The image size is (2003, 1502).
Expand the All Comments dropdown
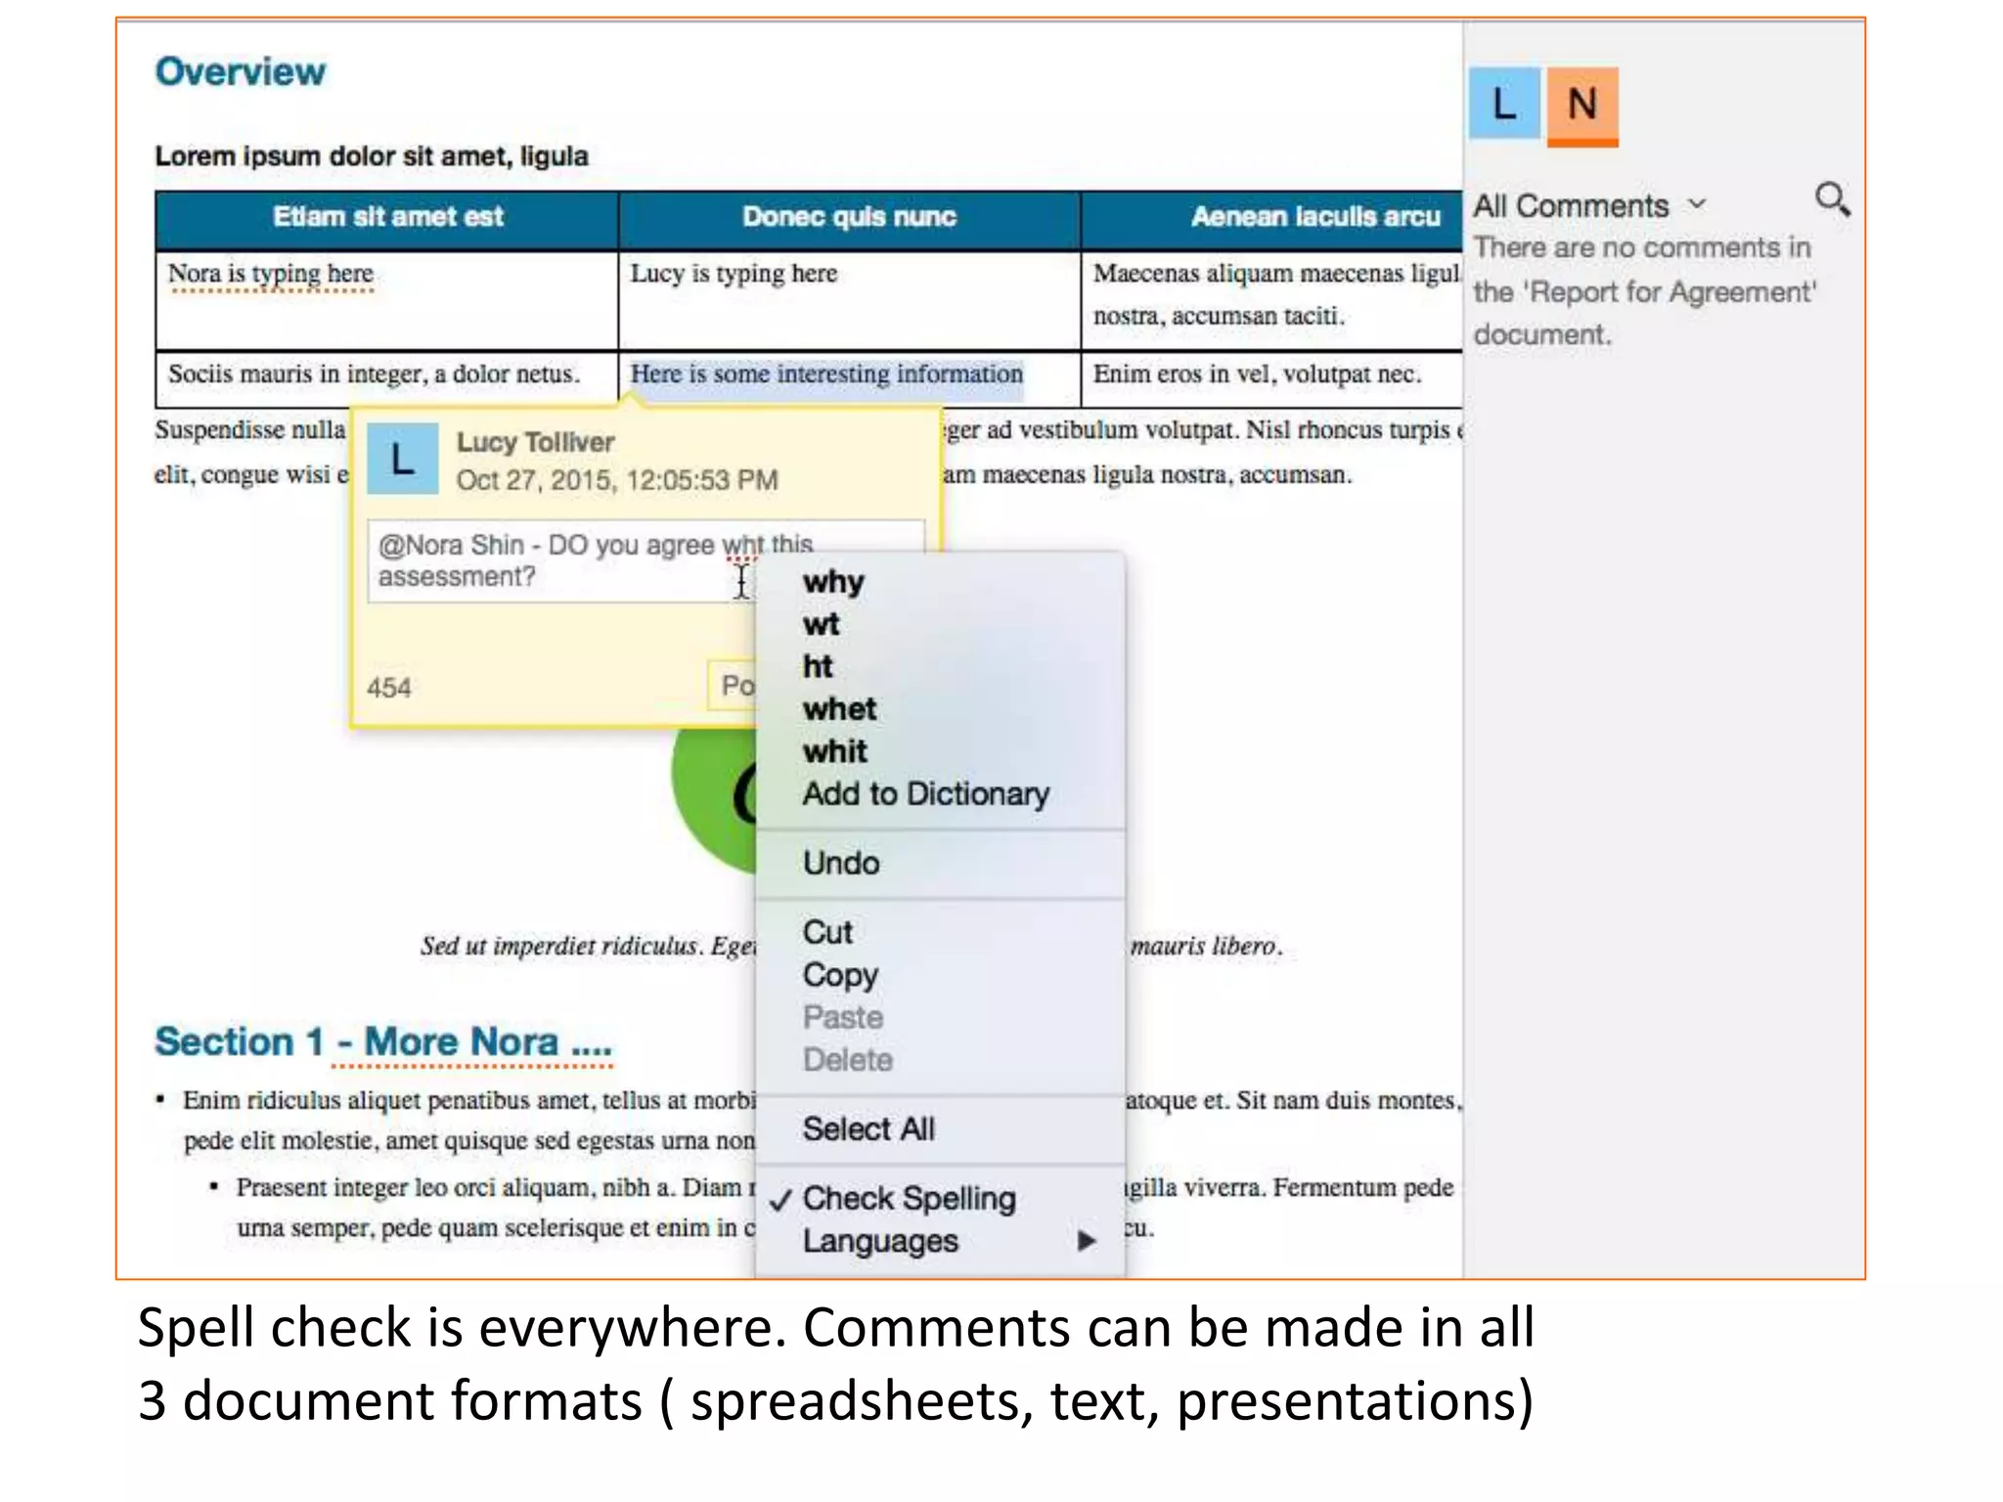[1590, 205]
